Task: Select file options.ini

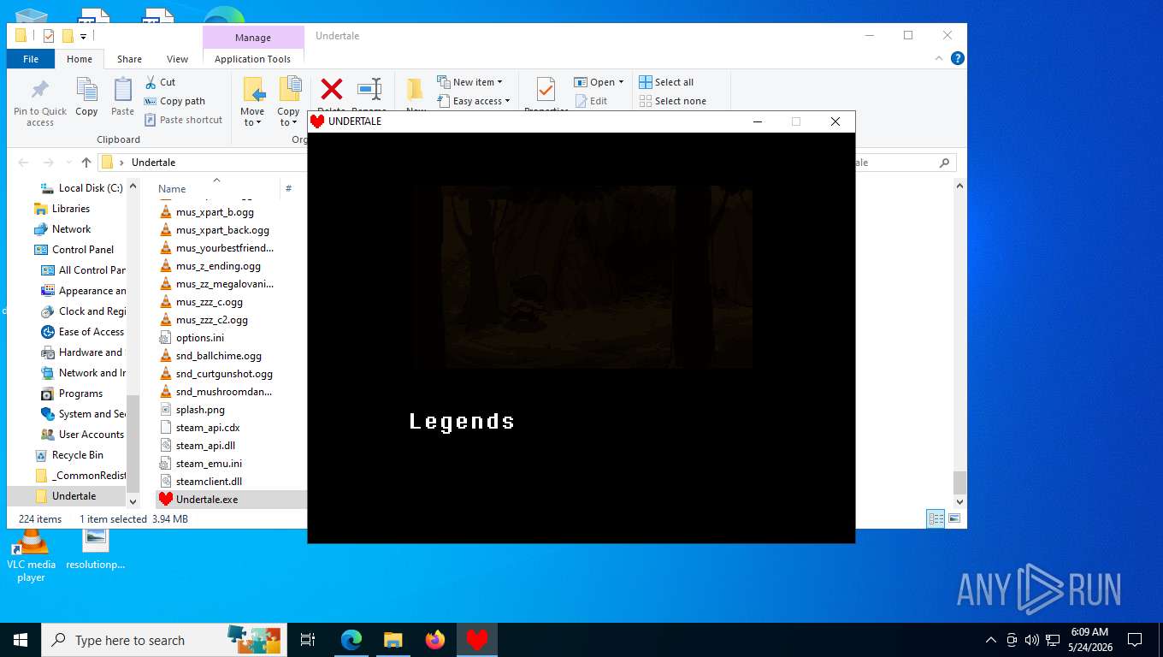Action: point(200,338)
